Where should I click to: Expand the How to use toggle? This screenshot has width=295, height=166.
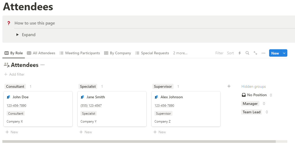point(17,35)
